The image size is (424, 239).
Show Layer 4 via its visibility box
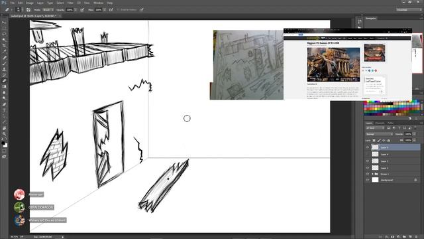(x=368, y=154)
